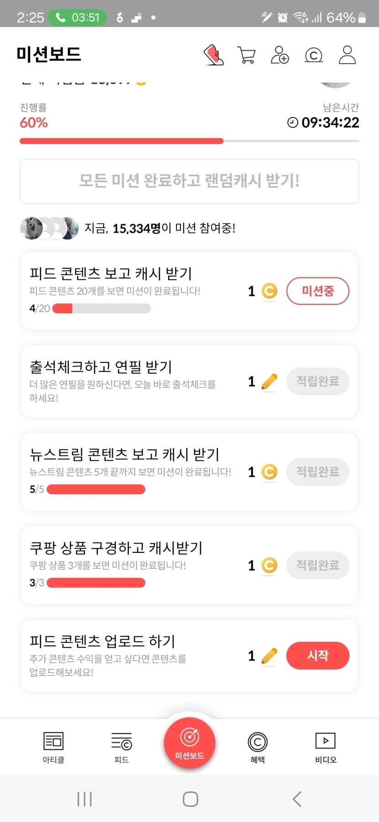The width and height of the screenshot is (379, 822).
Task: Open Android recent apps button
Action: 84,799
